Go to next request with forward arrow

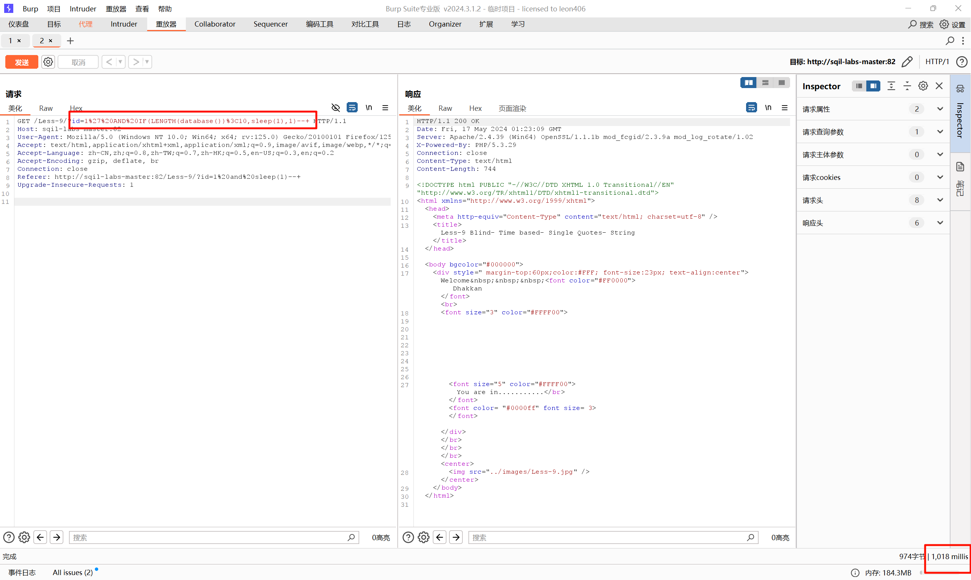pos(135,62)
